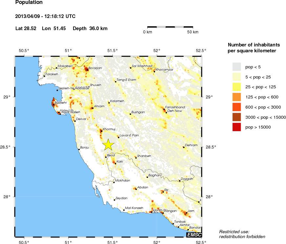
Task: Click the Zeydan city marker
Action: click(x=114, y=200)
